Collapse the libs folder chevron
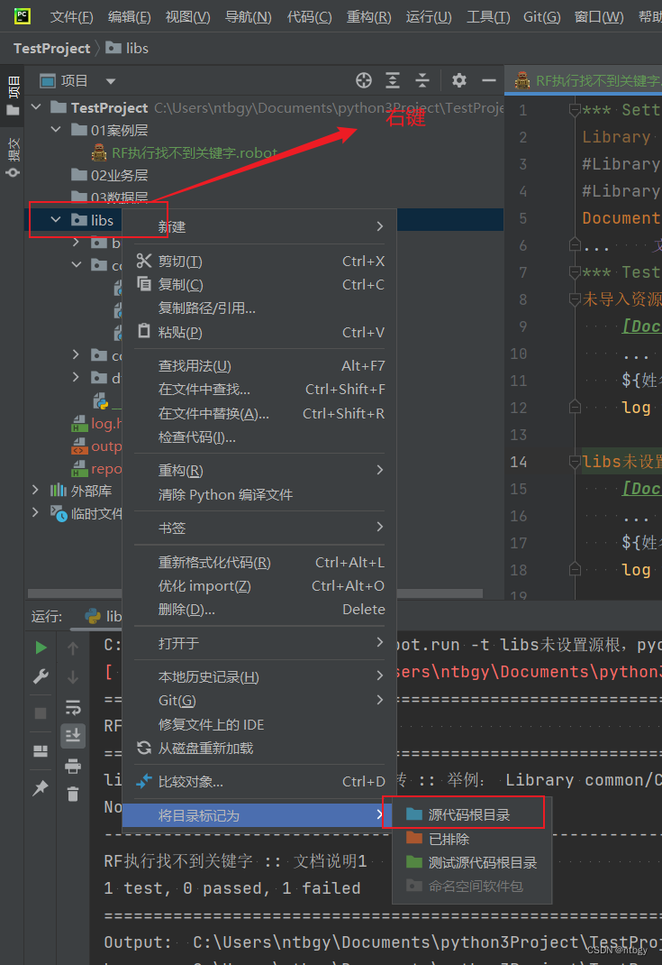 [56, 220]
